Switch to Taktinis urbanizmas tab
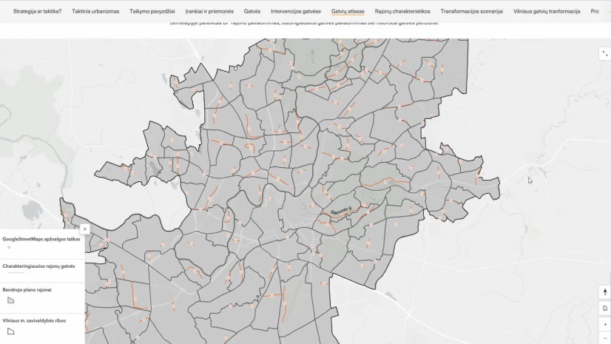The image size is (611, 344). point(95,12)
